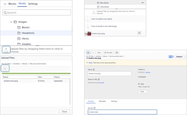Click the Alt text input field
187x115 pixels.
122,112
